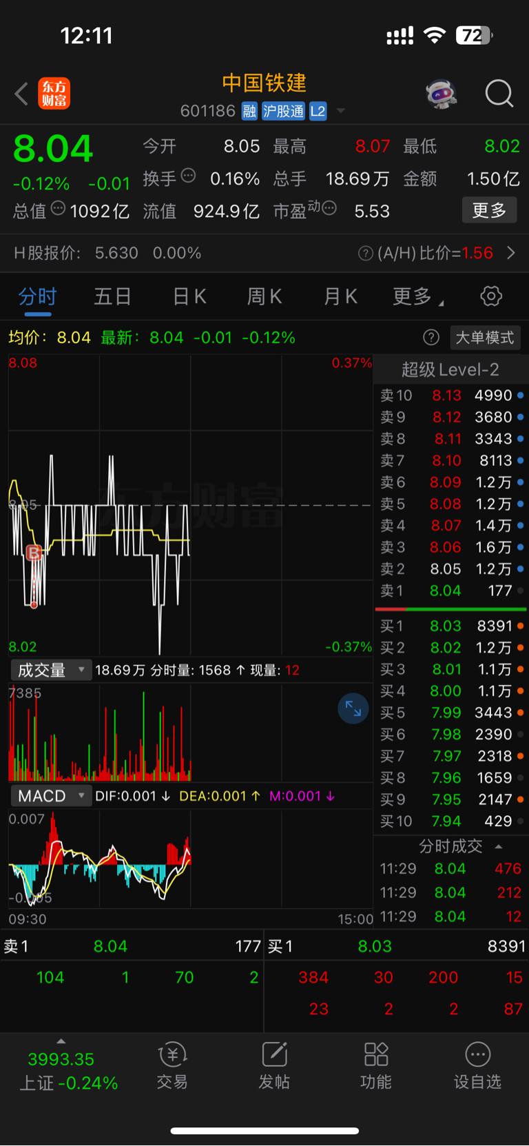Open H股 quote chevron arrow
The image size is (529, 1146).
(511, 253)
